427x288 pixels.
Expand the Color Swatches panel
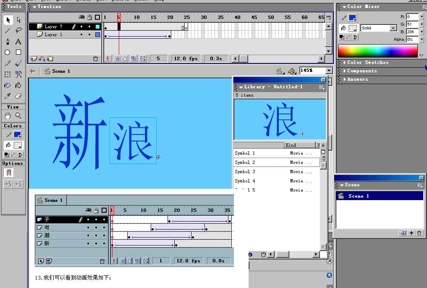[345, 63]
